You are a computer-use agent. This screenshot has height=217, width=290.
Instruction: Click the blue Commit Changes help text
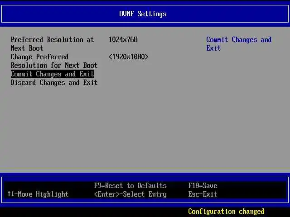239,44
